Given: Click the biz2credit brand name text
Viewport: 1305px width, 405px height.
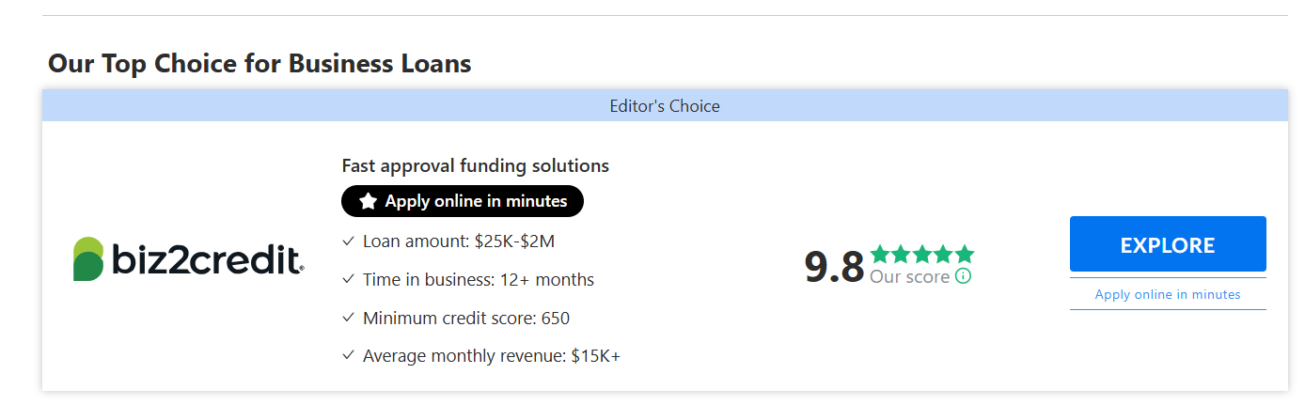Looking at the screenshot, I should point(207,260).
